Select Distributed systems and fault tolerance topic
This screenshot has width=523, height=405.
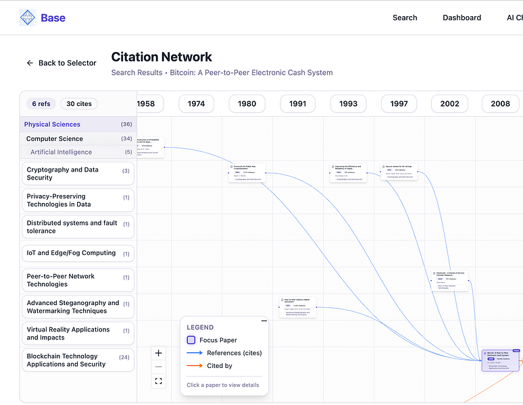tap(78, 227)
